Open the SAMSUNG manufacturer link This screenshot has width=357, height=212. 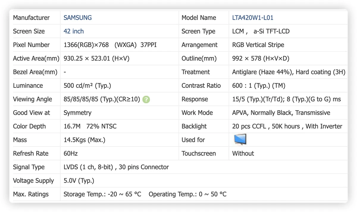[x=78, y=18]
